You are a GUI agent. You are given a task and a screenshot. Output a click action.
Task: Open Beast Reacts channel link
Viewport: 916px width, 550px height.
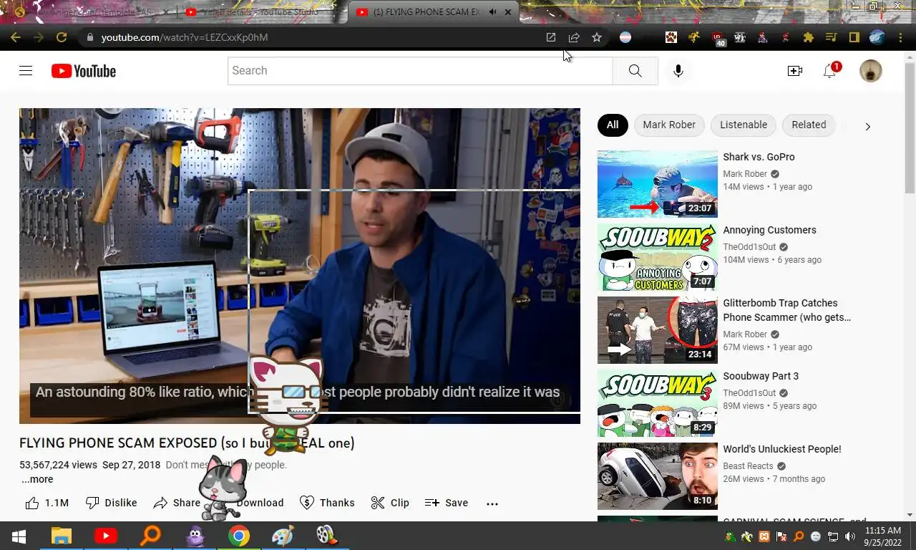[x=749, y=466]
